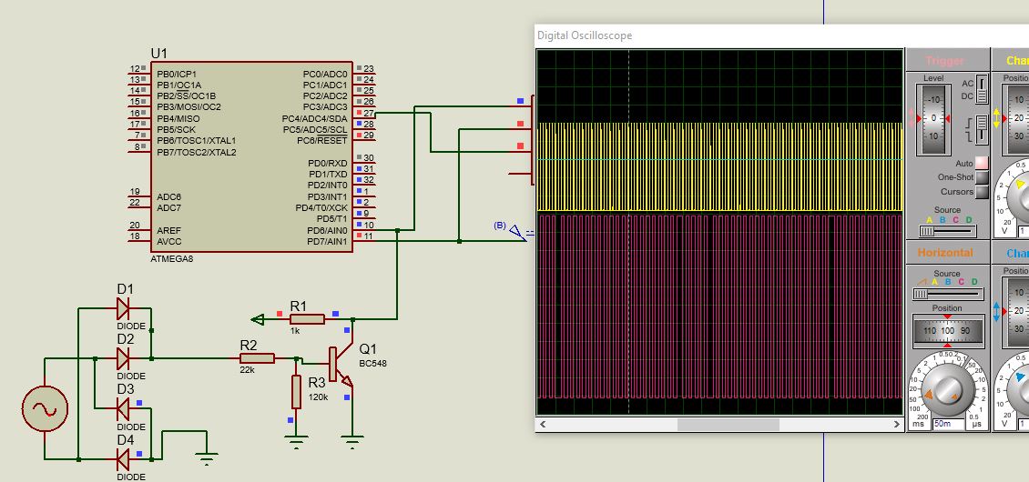Click the ground symbol under Q1 emitter
The width and height of the screenshot is (1029, 482).
click(x=352, y=441)
